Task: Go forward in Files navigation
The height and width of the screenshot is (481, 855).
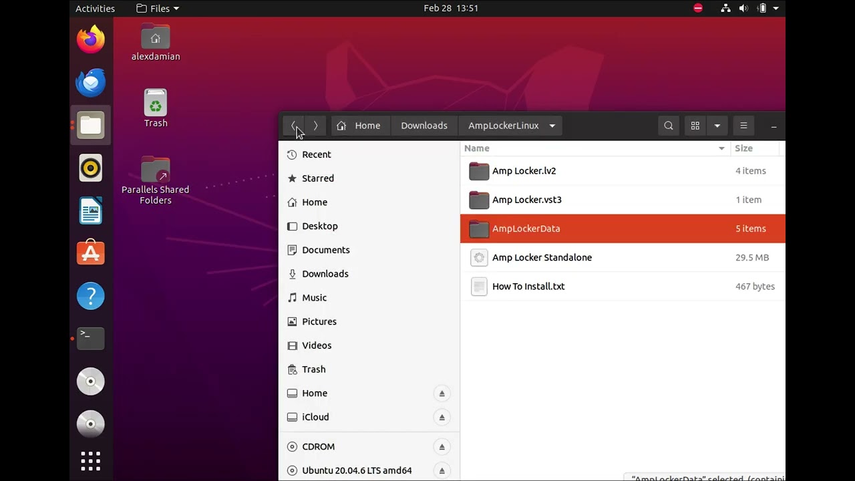Action: 315,126
